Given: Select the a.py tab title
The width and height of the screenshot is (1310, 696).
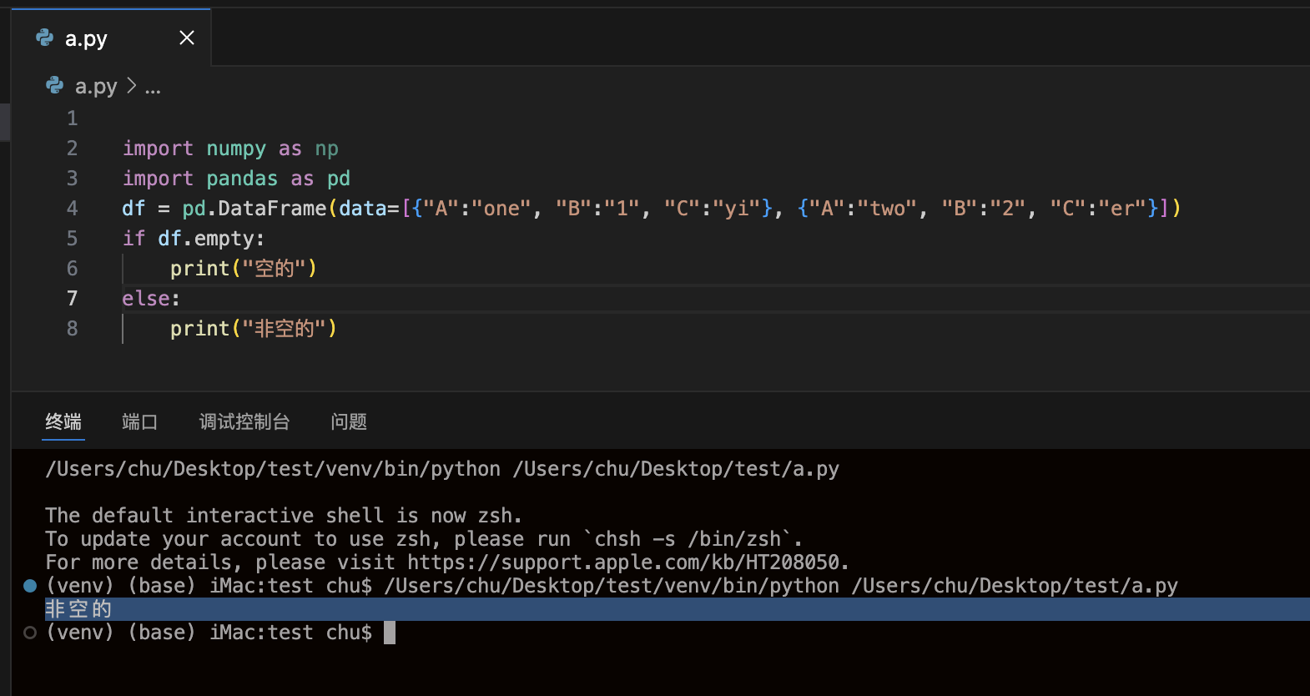Looking at the screenshot, I should [86, 38].
